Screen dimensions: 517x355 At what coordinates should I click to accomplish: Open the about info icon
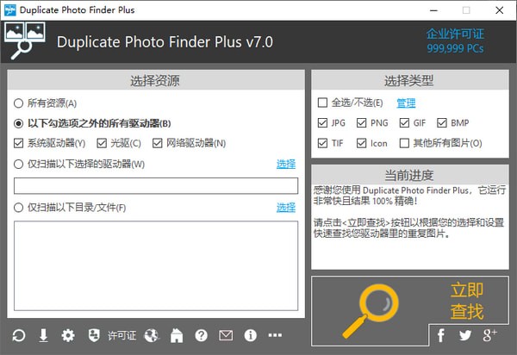[251, 335]
